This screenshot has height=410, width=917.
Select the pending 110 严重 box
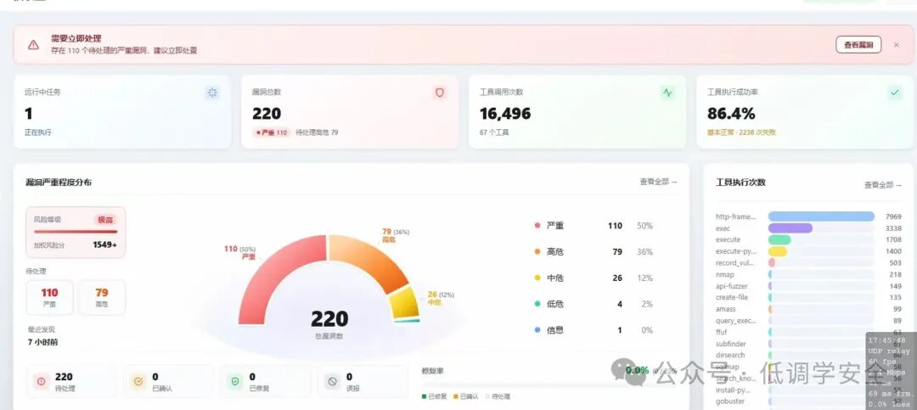50,297
